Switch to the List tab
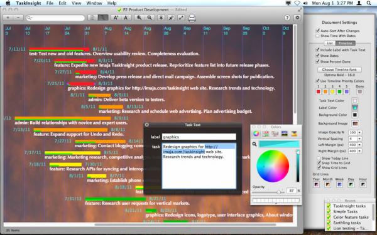377x235 pixels. coord(330,43)
